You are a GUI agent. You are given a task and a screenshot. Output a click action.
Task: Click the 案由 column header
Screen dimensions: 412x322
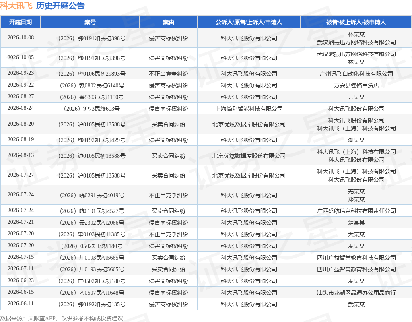[x=169, y=22]
